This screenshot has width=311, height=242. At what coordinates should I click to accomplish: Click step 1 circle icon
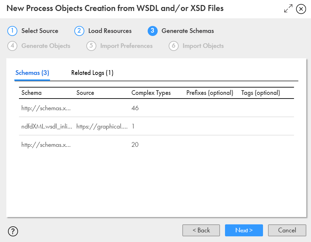(x=12, y=31)
